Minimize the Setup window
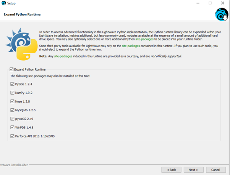This screenshot has width=230, height=175. [x=198, y=3]
